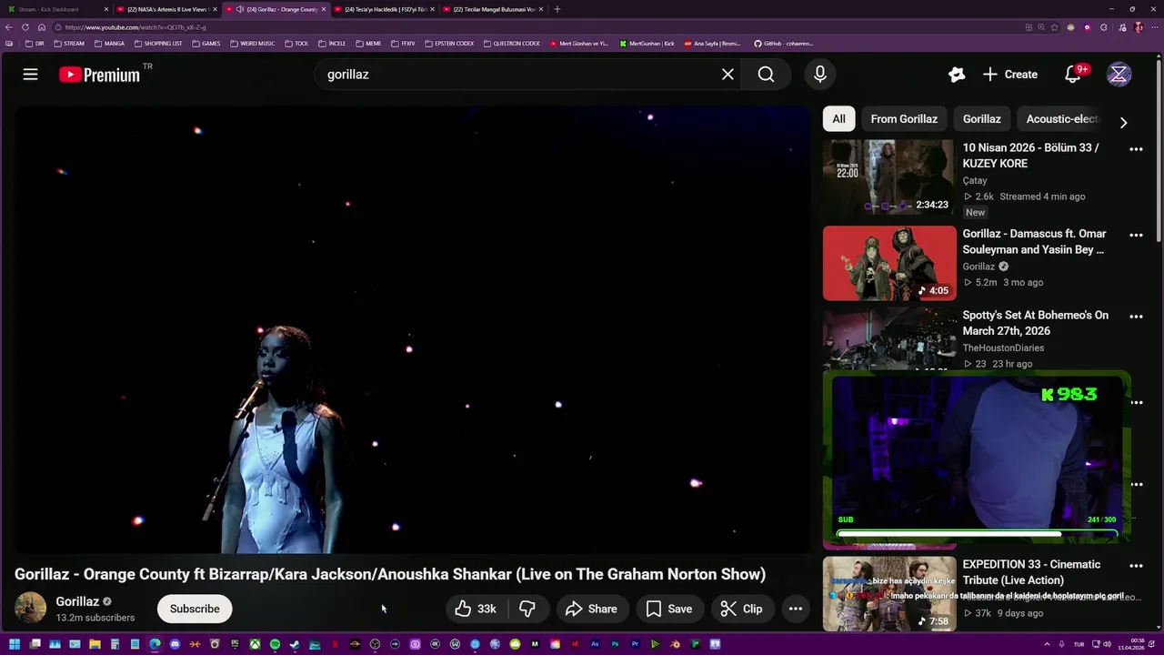Open Steam from the taskbar
The image size is (1164, 655).
click(x=294, y=644)
